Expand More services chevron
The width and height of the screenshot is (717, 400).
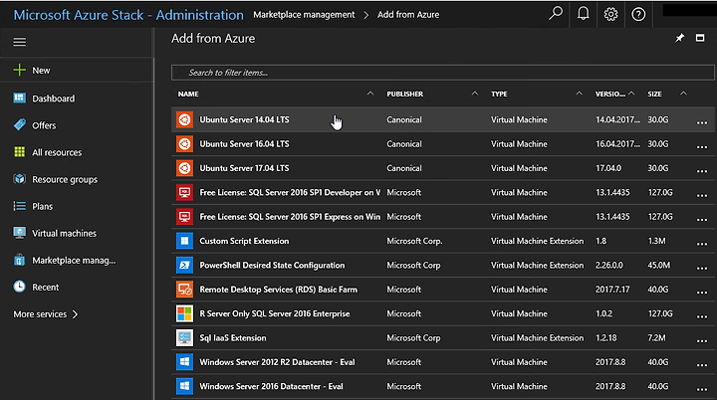tap(75, 314)
